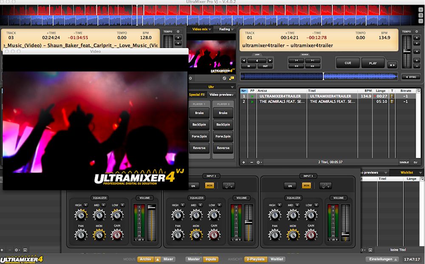
Task: Click the SYNC button on right deck
Action: [411, 77]
